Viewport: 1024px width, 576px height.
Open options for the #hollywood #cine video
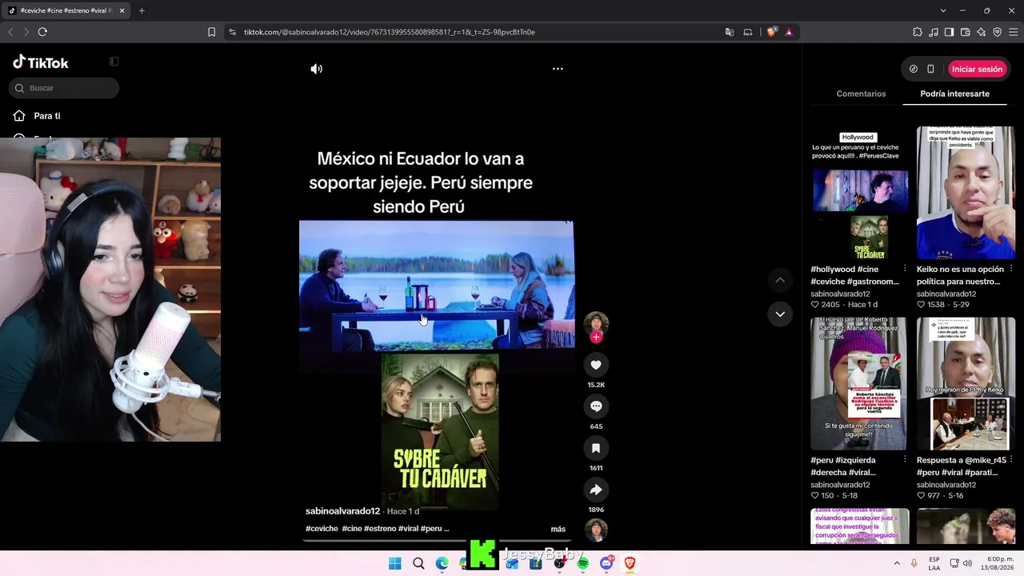click(x=905, y=269)
